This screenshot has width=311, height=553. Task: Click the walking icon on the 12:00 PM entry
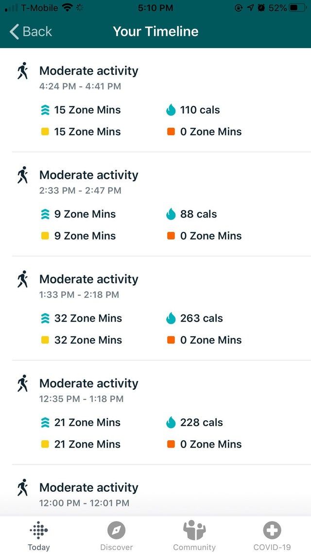tap(22, 487)
